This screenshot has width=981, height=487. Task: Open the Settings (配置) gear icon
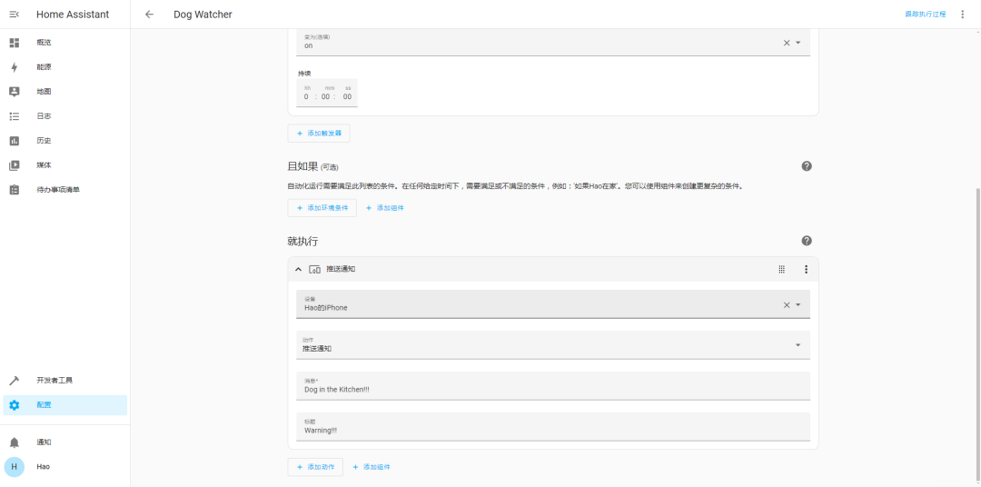coord(15,405)
